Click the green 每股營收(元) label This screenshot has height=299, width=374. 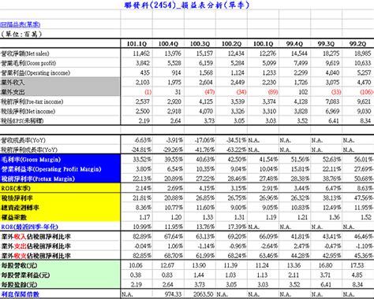pos(19,265)
